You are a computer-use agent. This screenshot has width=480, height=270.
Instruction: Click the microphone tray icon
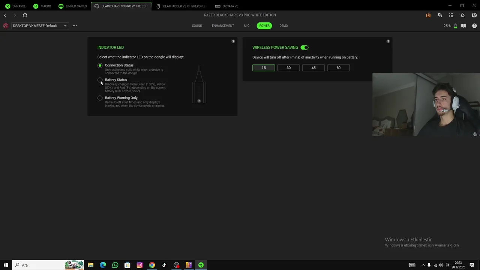tap(429, 265)
